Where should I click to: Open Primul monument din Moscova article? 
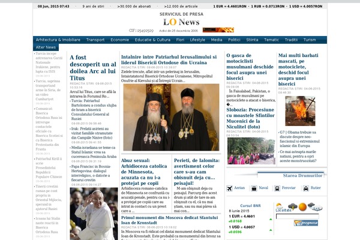[169, 220]
